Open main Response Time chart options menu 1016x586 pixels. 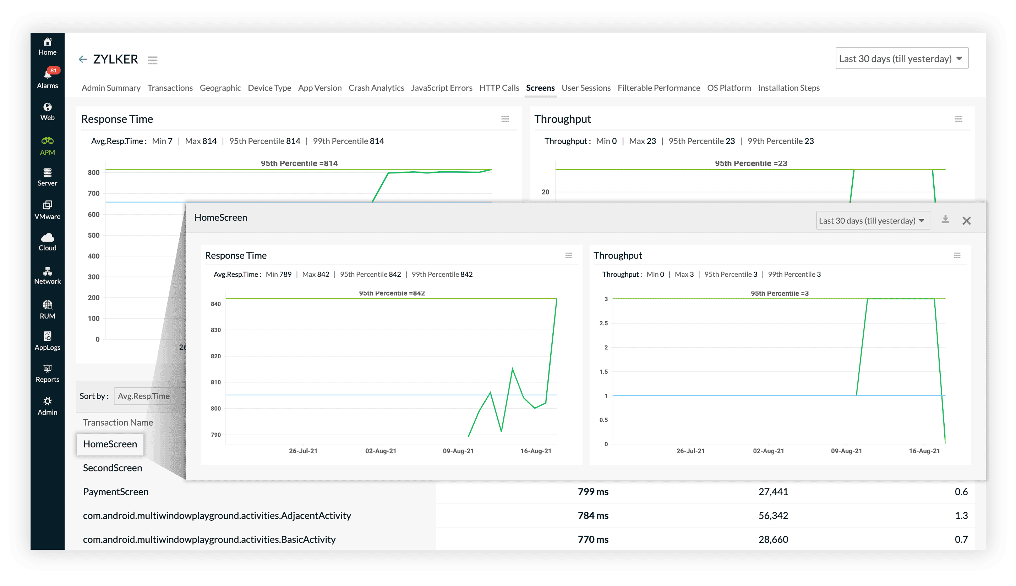[505, 119]
